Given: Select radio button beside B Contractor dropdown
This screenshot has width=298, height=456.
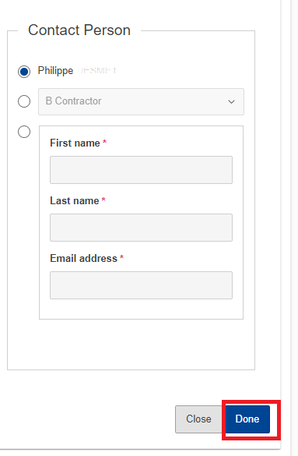Looking at the screenshot, I should [x=24, y=101].
